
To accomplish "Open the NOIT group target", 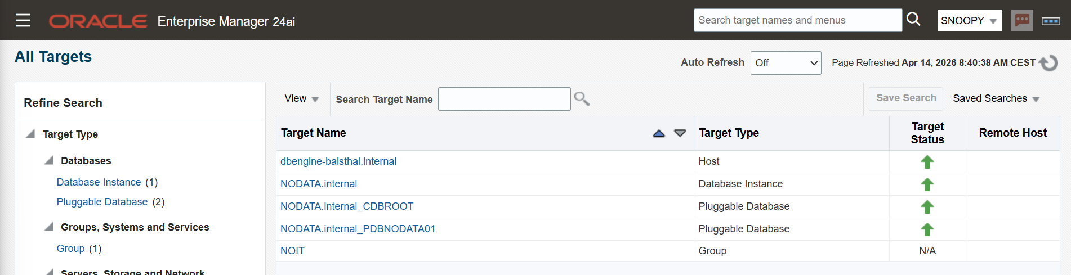I will tap(292, 251).
